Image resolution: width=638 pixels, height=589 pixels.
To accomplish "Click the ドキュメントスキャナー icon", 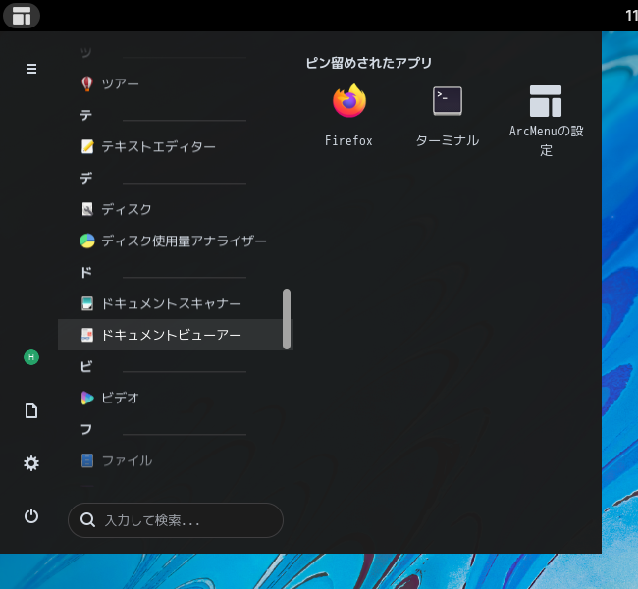I will coord(87,303).
